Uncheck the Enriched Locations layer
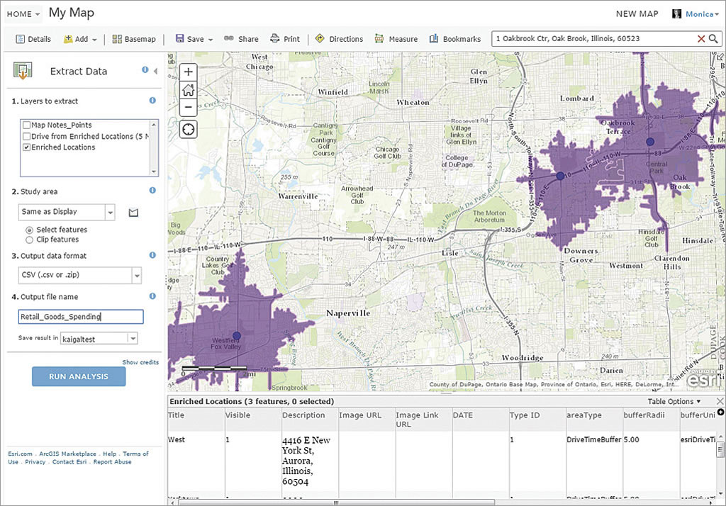This screenshot has height=506, width=726. (x=27, y=147)
